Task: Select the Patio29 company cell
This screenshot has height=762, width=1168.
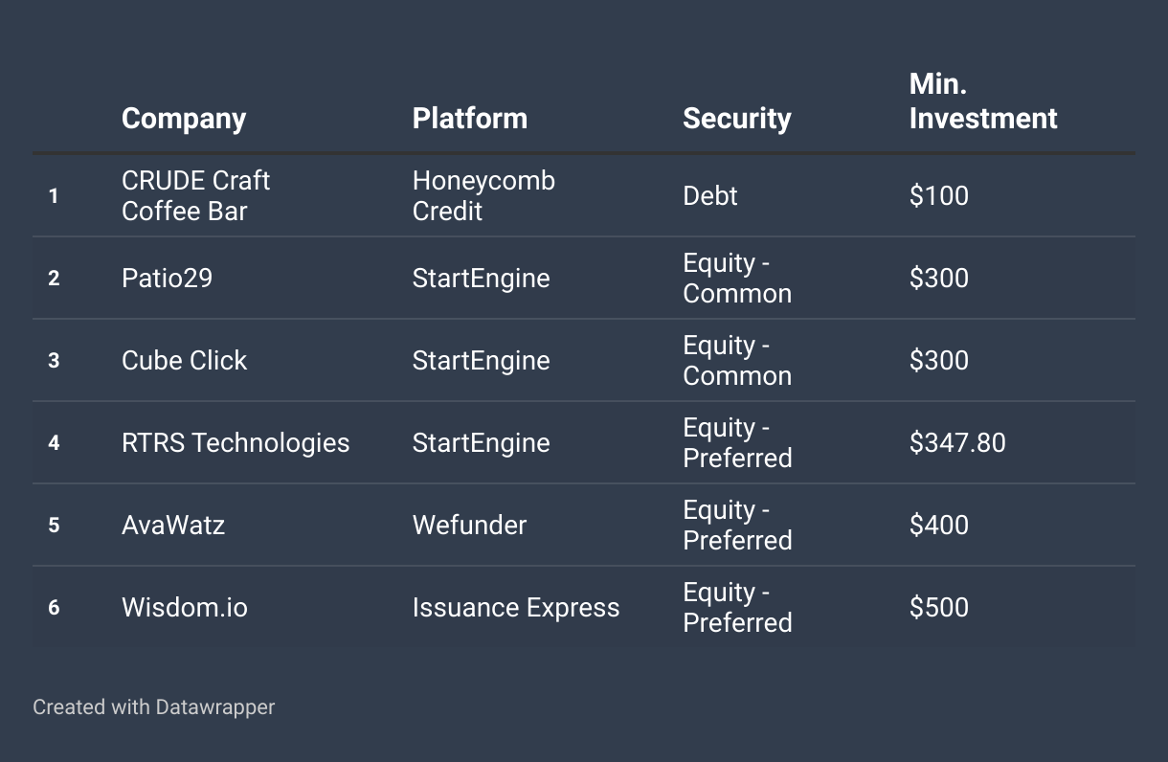Action: (x=168, y=279)
